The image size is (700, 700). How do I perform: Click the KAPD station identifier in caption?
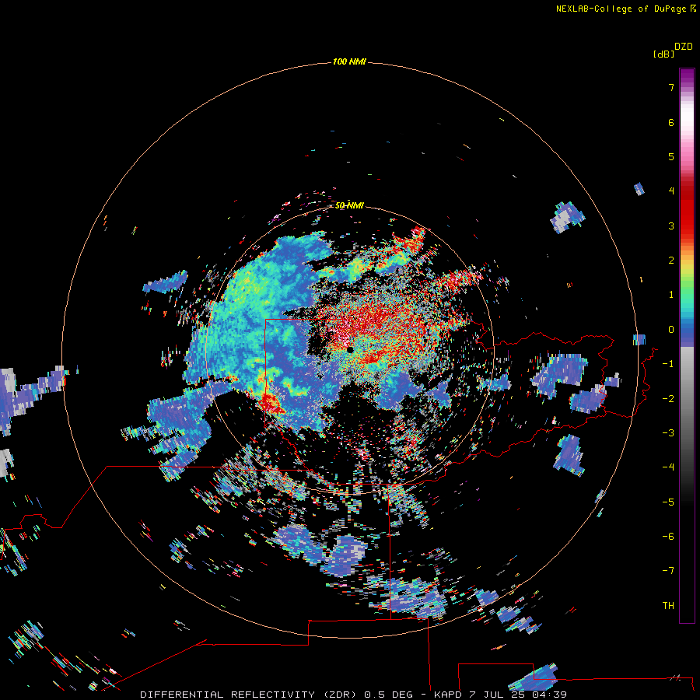click(448, 695)
